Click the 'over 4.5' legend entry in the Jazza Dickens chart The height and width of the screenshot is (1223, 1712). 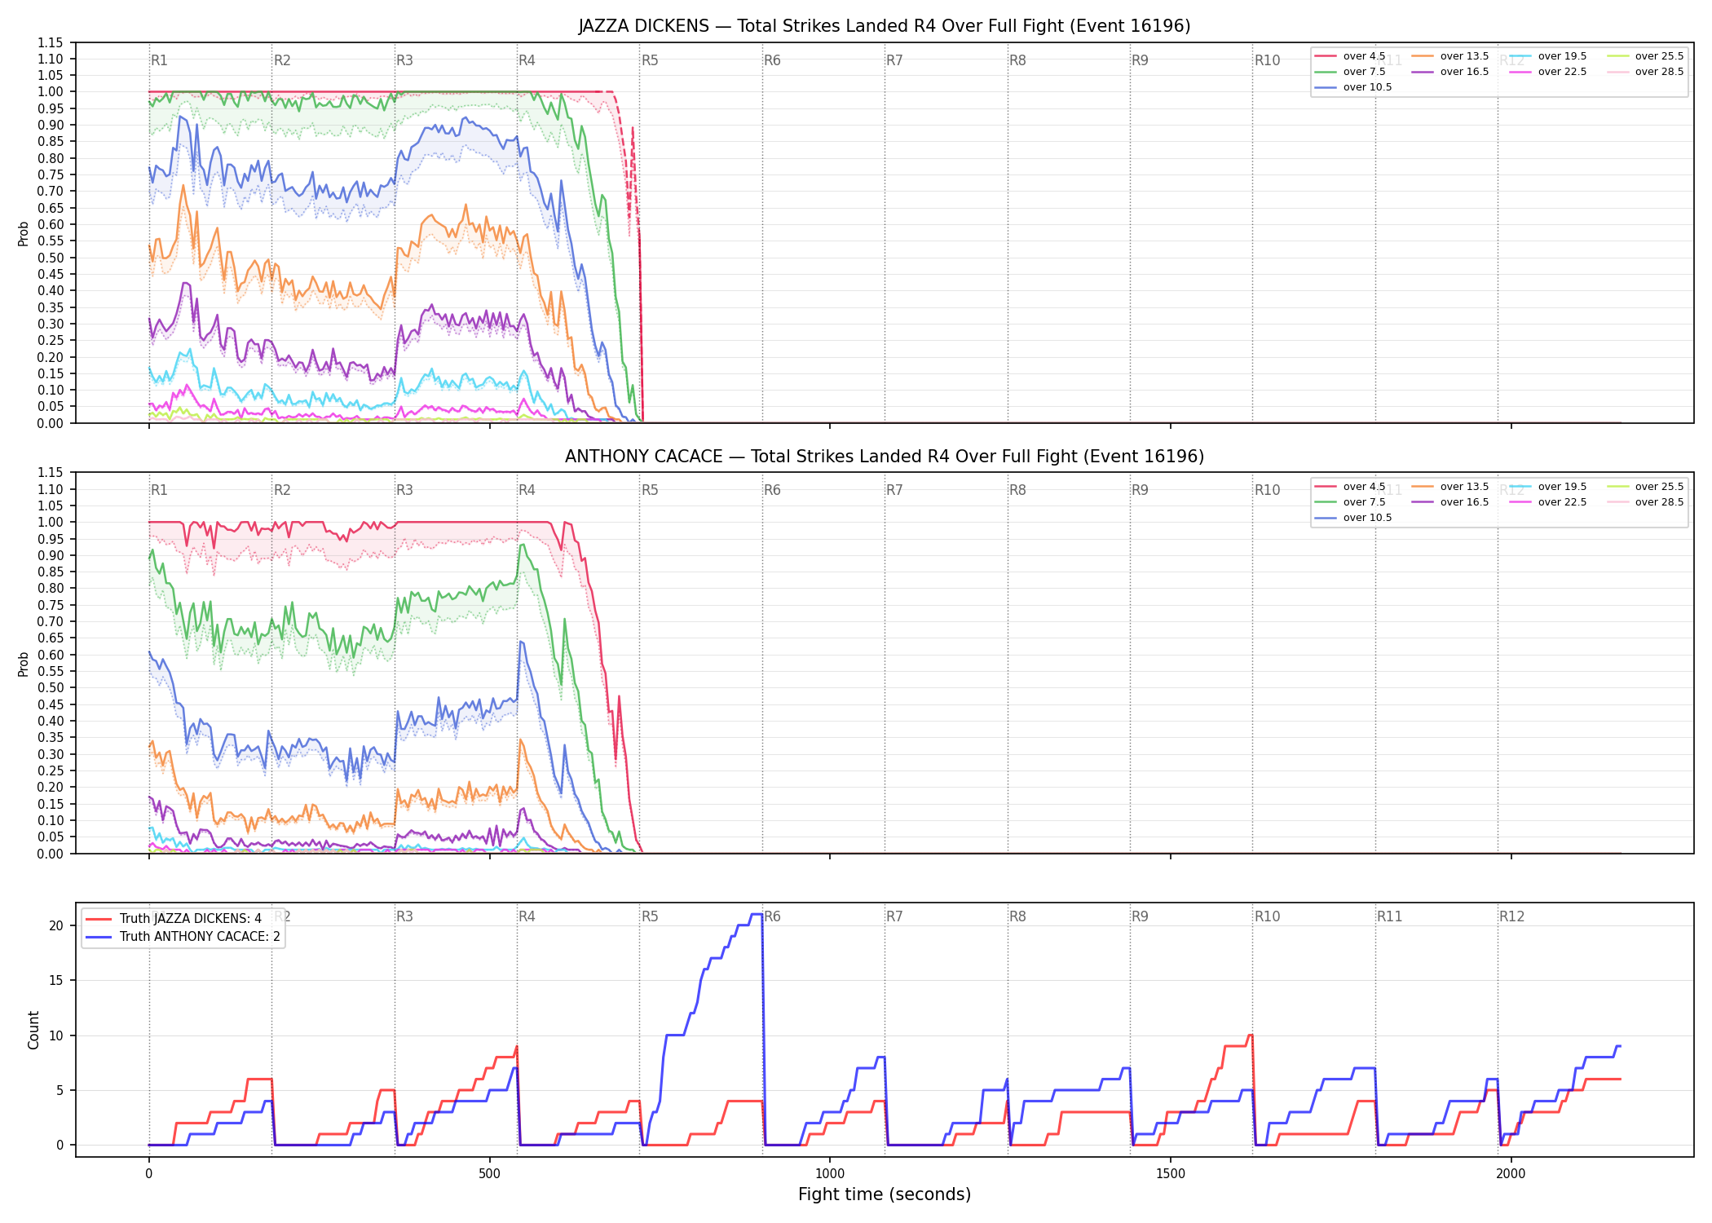click(1350, 56)
